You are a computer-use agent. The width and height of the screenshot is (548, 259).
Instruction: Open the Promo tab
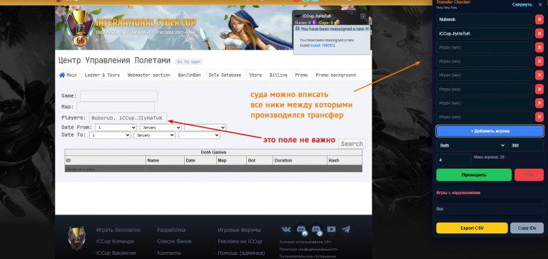301,75
